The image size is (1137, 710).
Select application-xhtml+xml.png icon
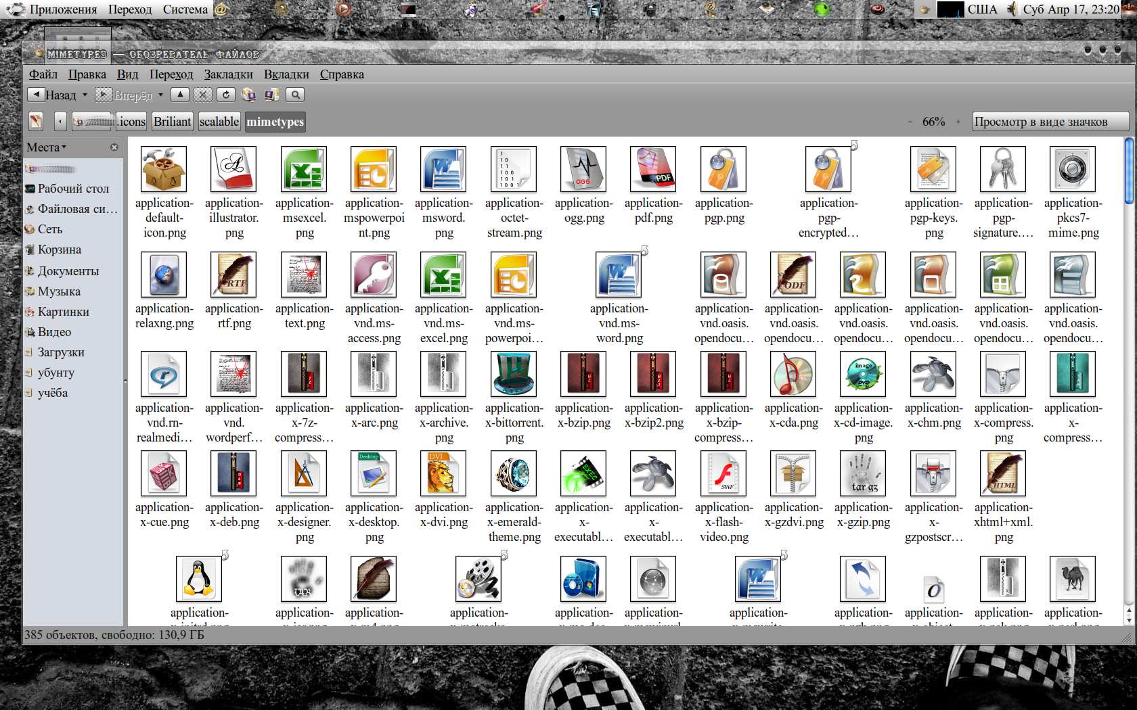pos(1003,473)
